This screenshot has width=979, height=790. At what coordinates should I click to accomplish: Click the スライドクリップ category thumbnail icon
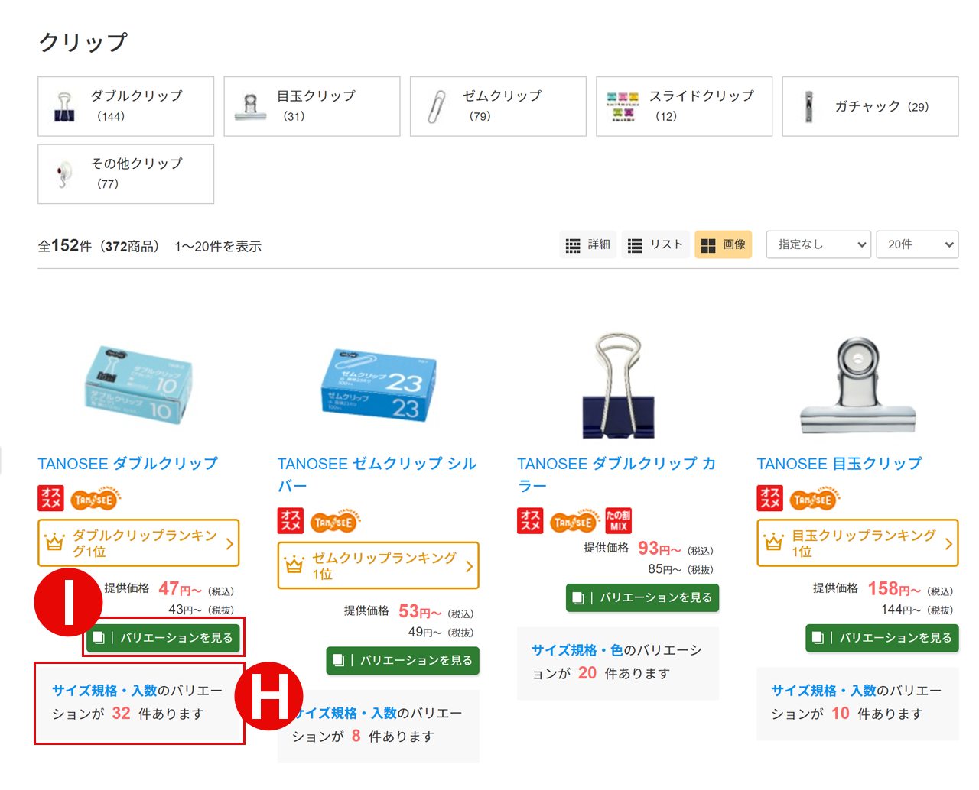click(623, 107)
